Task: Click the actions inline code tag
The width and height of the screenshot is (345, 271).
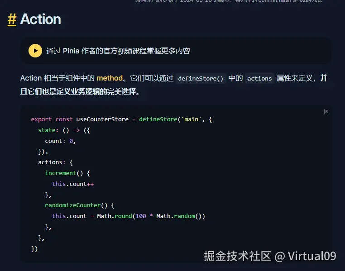Action: point(259,78)
